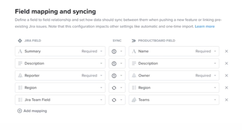Click text icon beside Name

(x=134, y=51)
